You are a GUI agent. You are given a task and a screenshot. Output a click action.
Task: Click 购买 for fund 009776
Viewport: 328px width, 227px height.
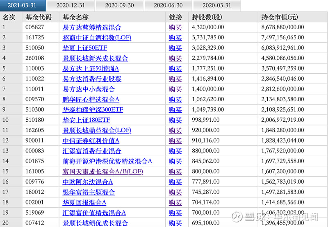pos(175,182)
